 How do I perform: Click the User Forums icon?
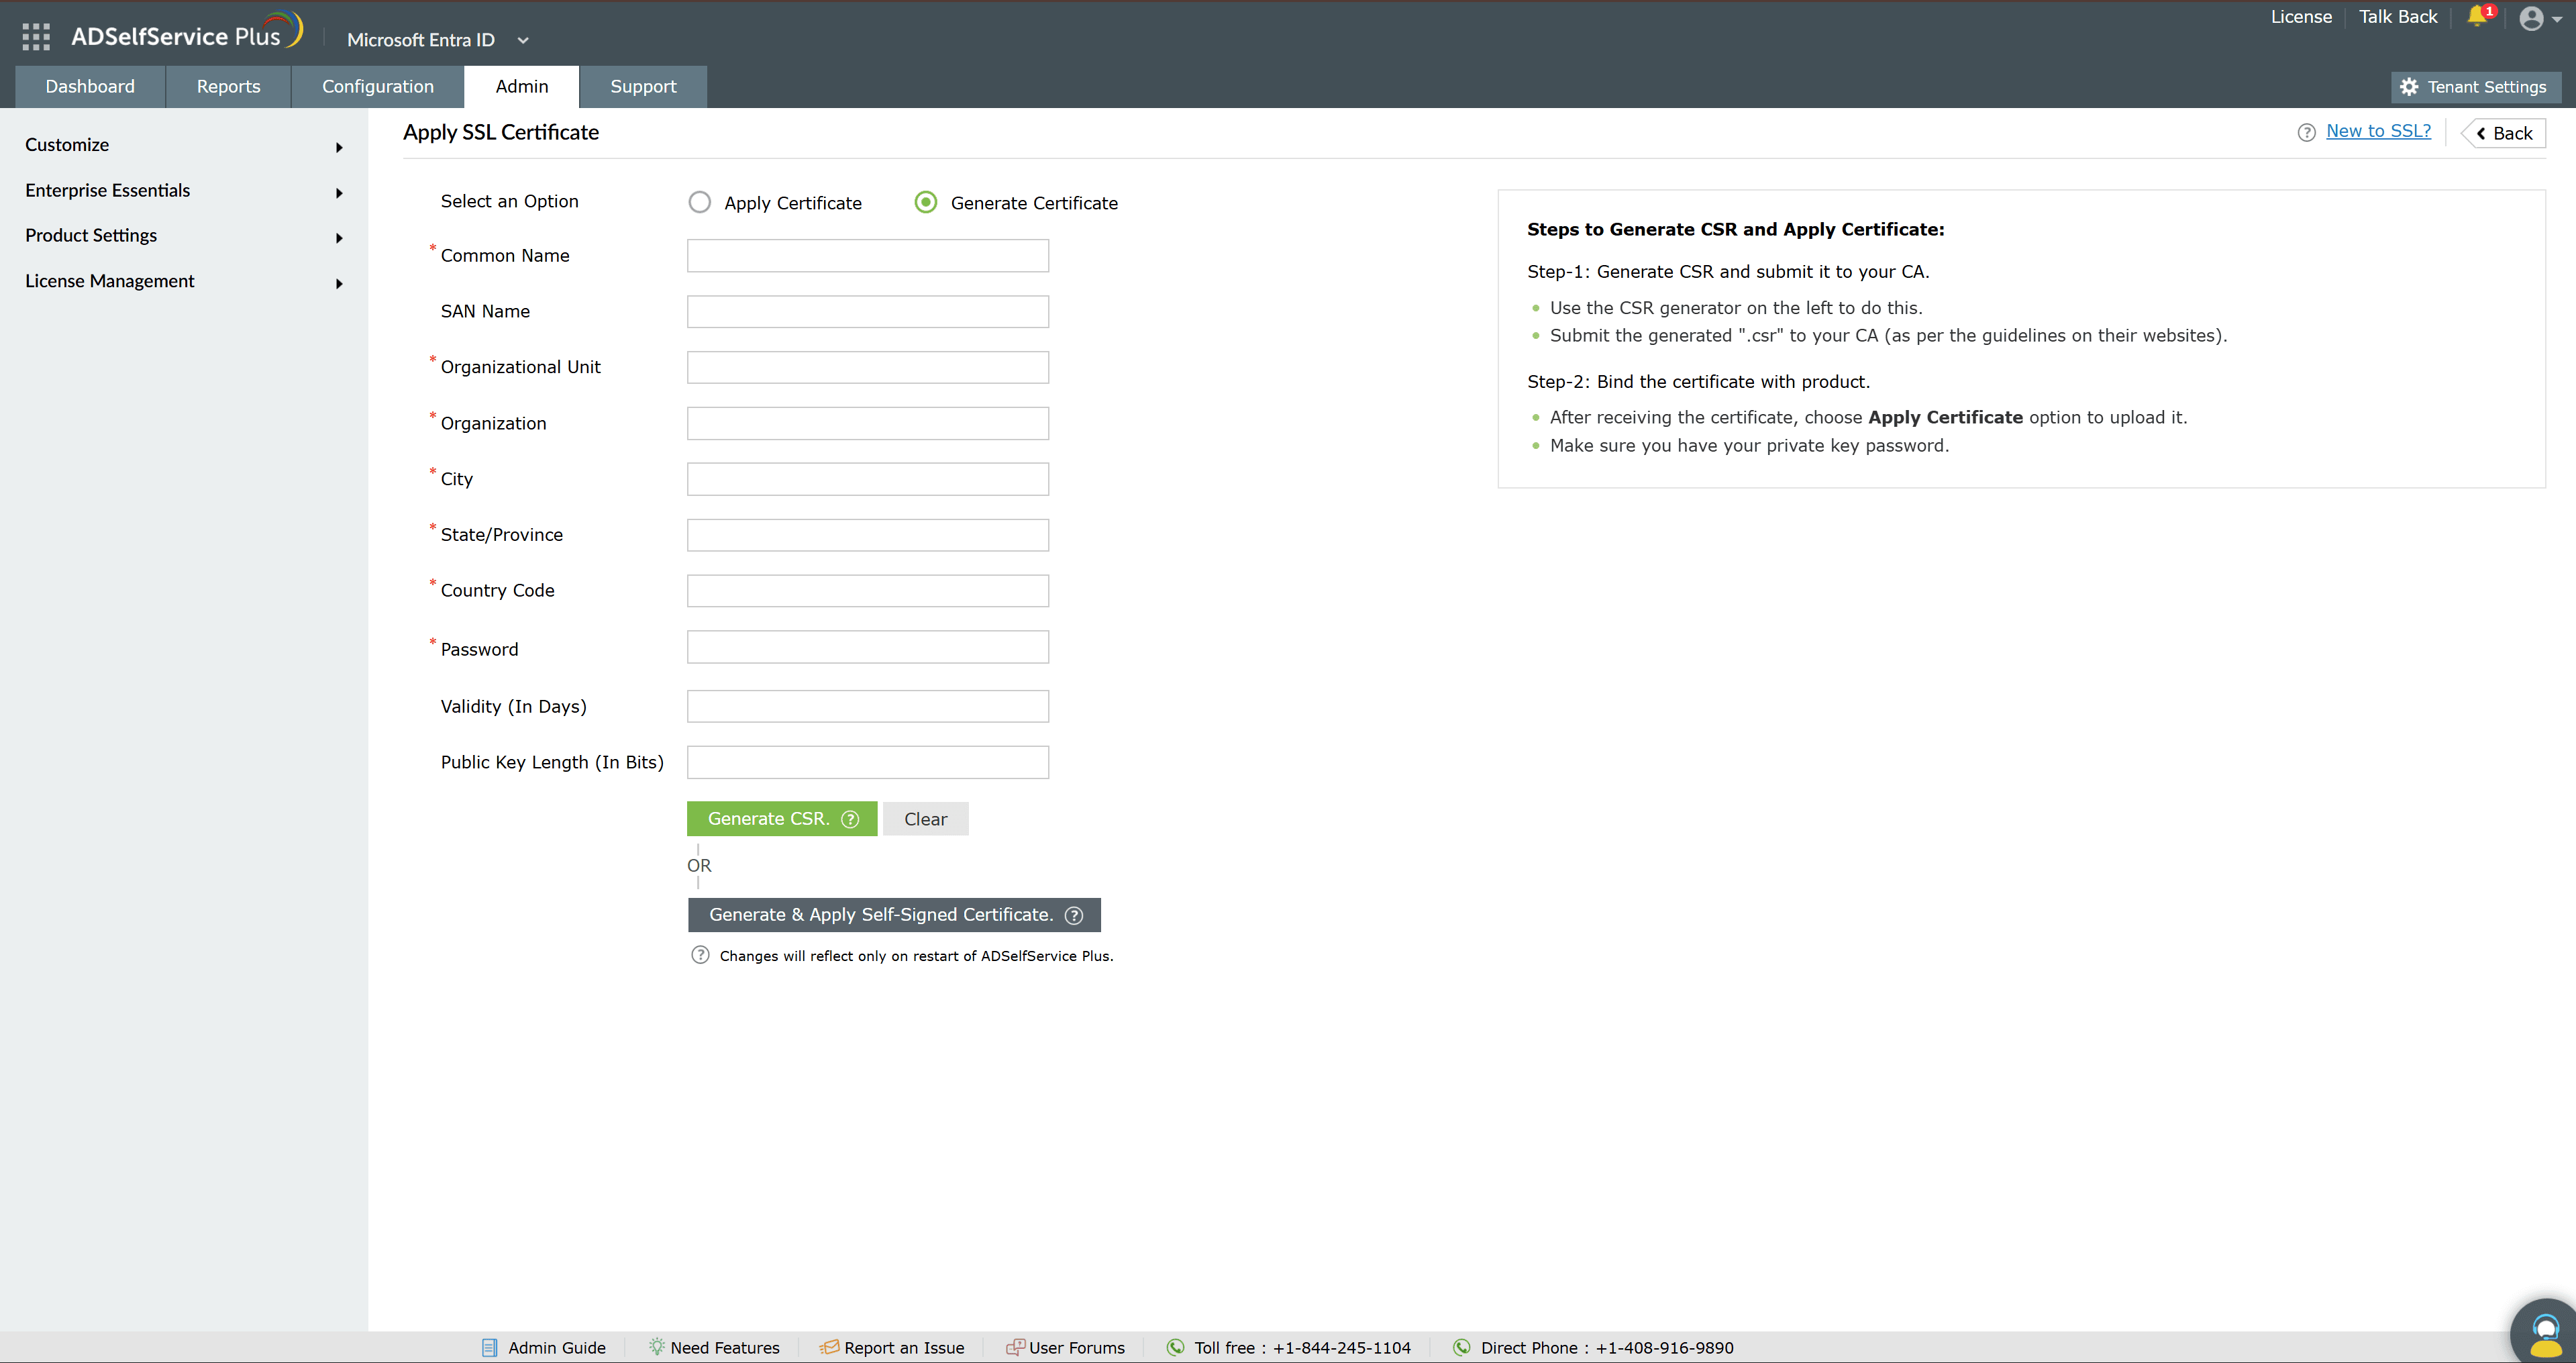[1015, 1347]
